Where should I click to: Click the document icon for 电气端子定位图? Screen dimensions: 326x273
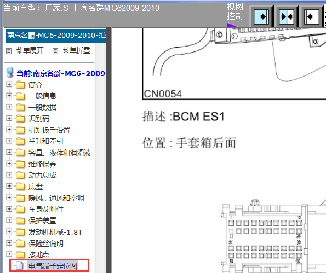pos(20,265)
